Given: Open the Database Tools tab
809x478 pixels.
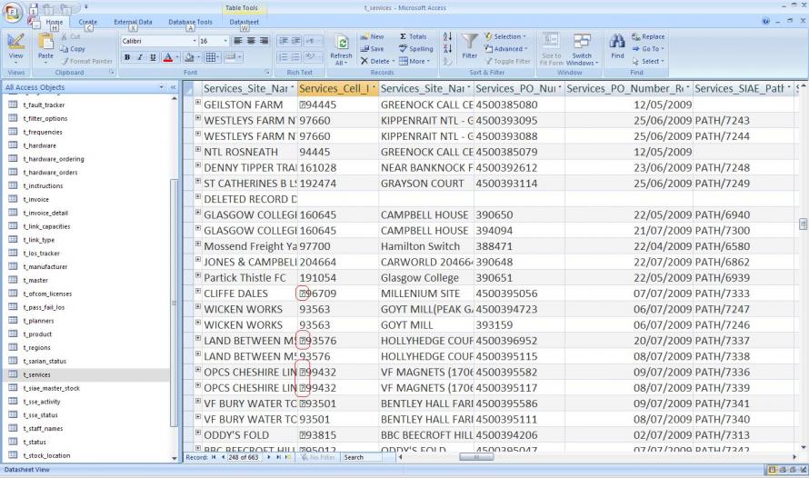Looking at the screenshot, I should tap(191, 21).
